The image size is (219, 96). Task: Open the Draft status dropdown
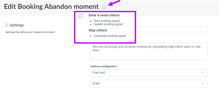pyautogui.click(x=149, y=84)
